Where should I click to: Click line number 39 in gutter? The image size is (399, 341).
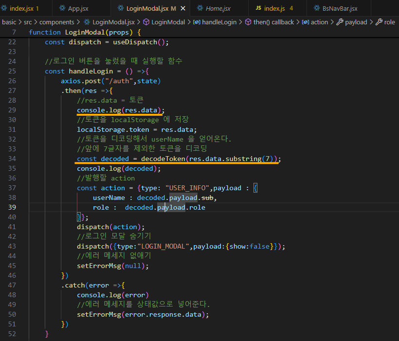click(12, 207)
